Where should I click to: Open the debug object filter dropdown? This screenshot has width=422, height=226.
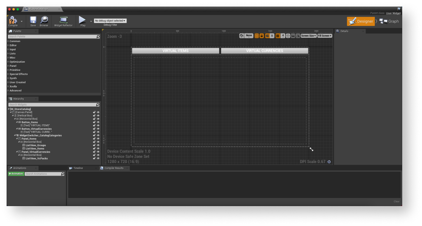click(110, 21)
